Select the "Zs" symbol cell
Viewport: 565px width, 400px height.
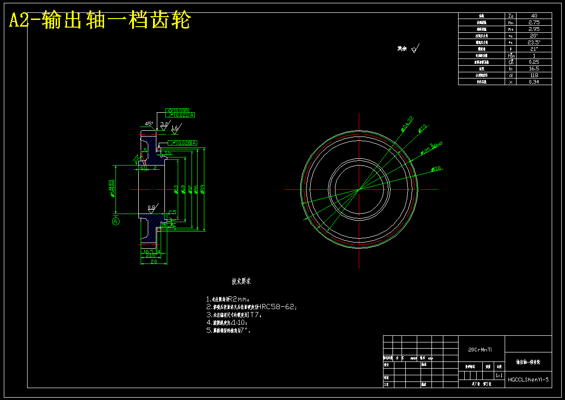coord(510,16)
